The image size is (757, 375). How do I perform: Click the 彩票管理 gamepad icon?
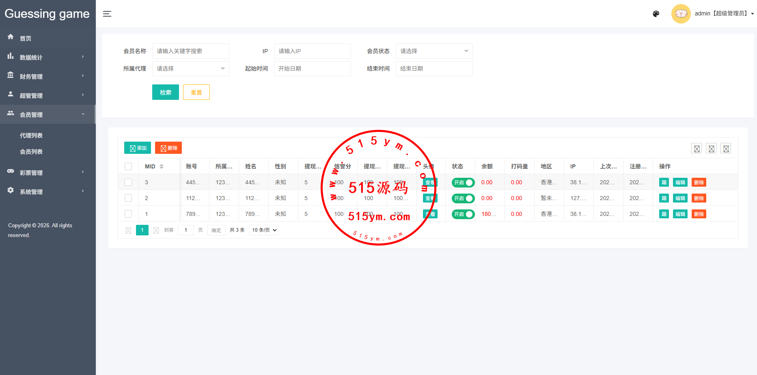pyautogui.click(x=11, y=171)
